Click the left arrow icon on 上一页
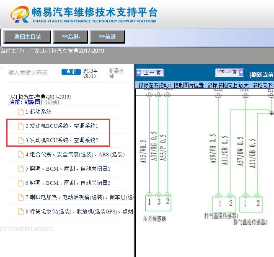274x257 pixels. (139, 73)
